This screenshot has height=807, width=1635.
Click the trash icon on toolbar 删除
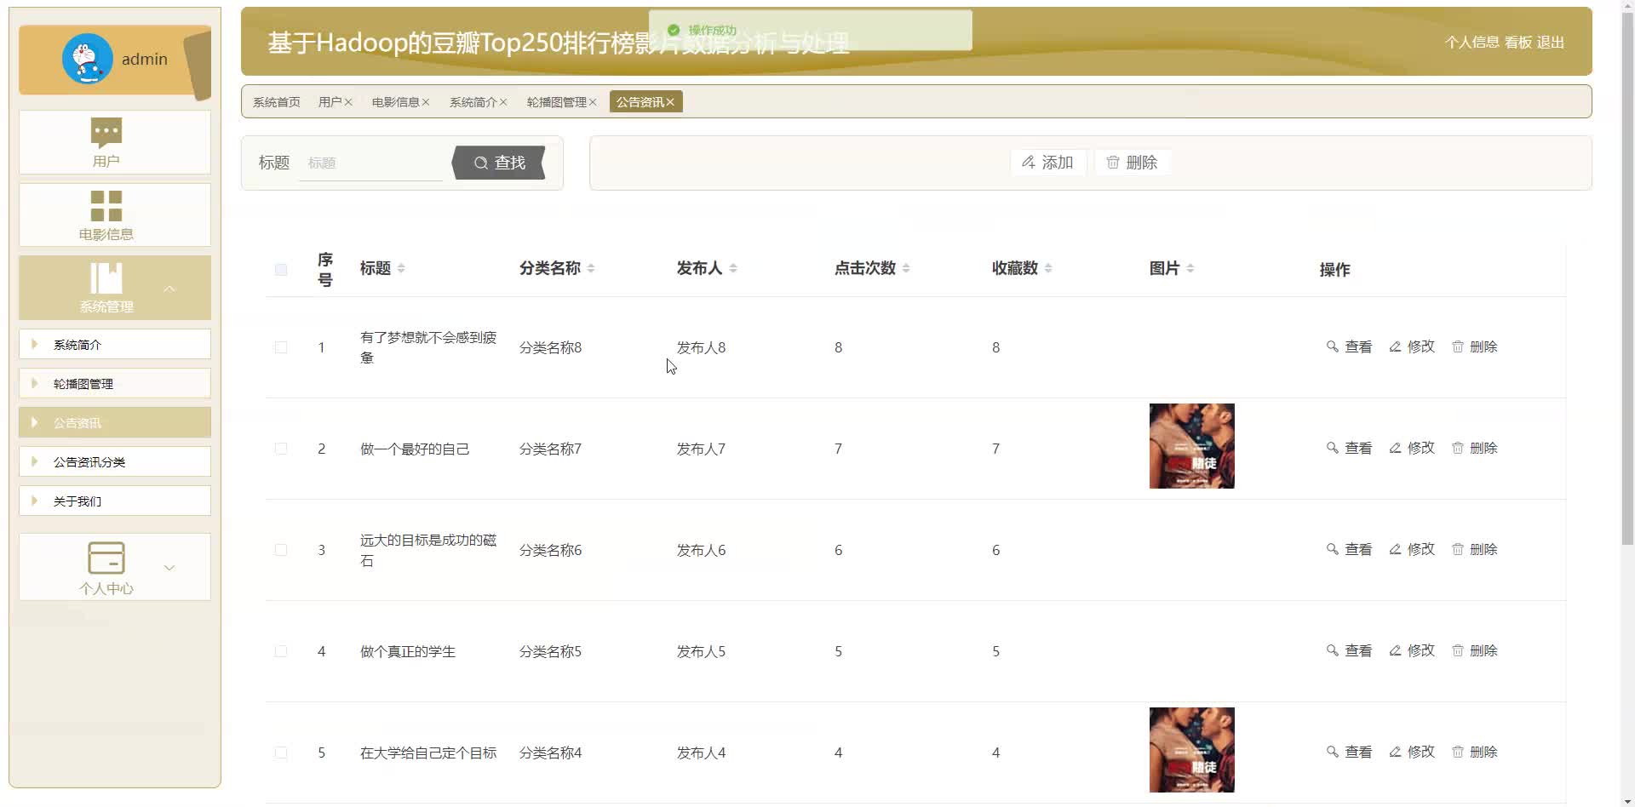pyautogui.click(x=1113, y=162)
